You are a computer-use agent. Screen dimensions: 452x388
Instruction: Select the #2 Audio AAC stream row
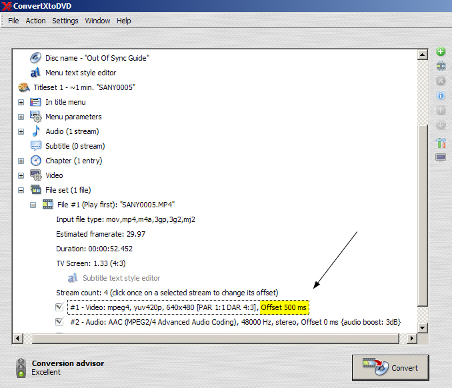click(235, 322)
